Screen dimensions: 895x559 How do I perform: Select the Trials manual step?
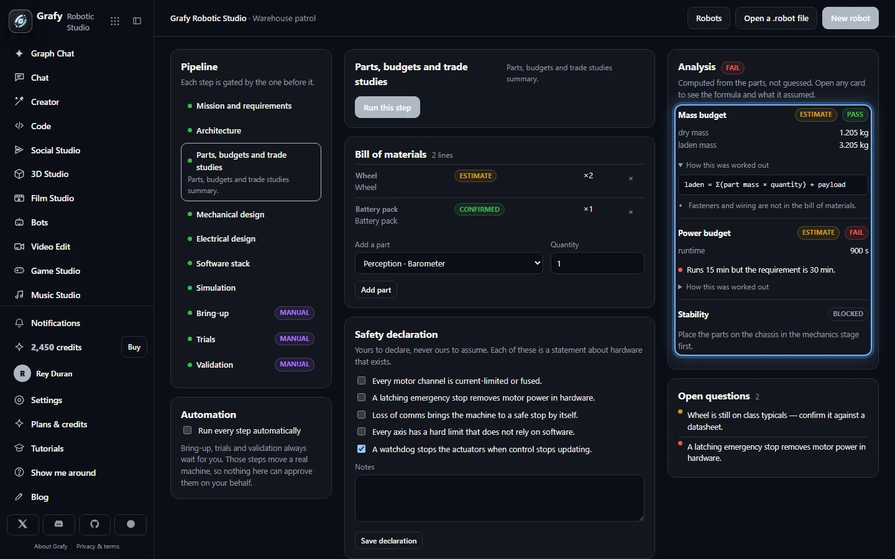251,339
